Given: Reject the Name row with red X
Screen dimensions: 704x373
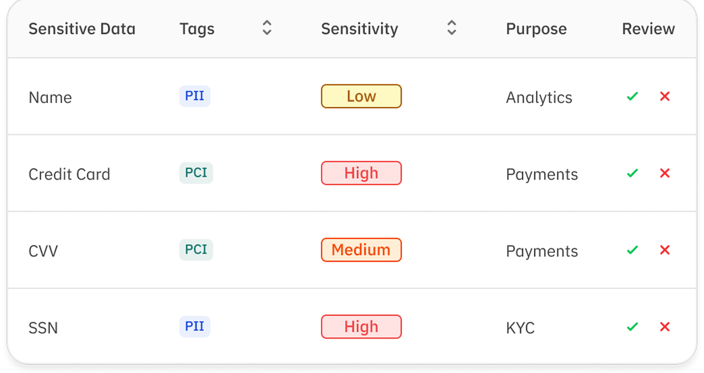Looking at the screenshot, I should click(665, 96).
